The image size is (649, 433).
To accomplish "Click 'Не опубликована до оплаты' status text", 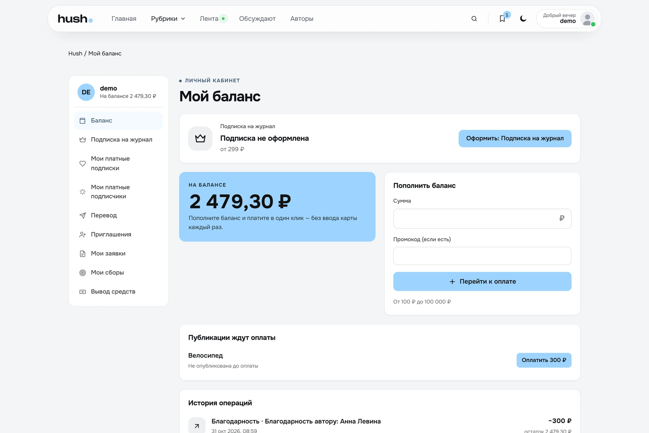I will (x=223, y=366).
